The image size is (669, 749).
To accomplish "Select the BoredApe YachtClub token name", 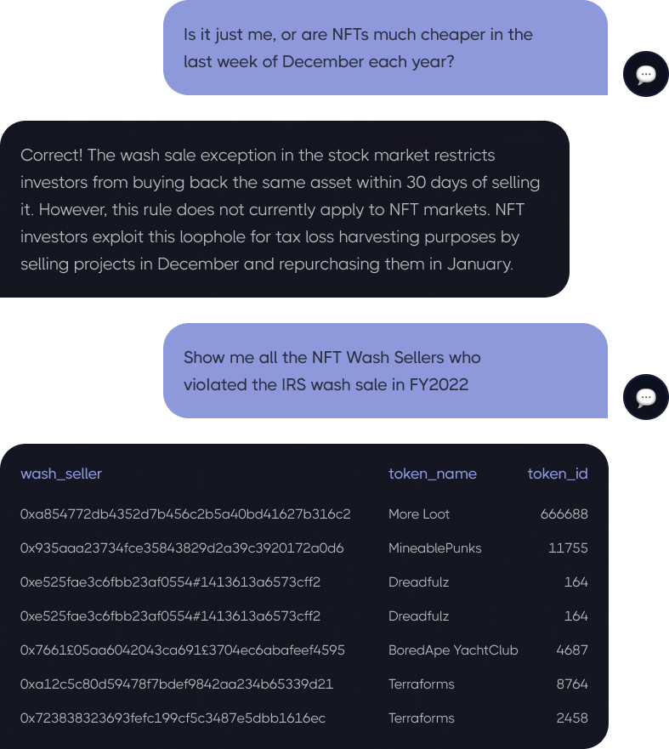I will click(453, 650).
